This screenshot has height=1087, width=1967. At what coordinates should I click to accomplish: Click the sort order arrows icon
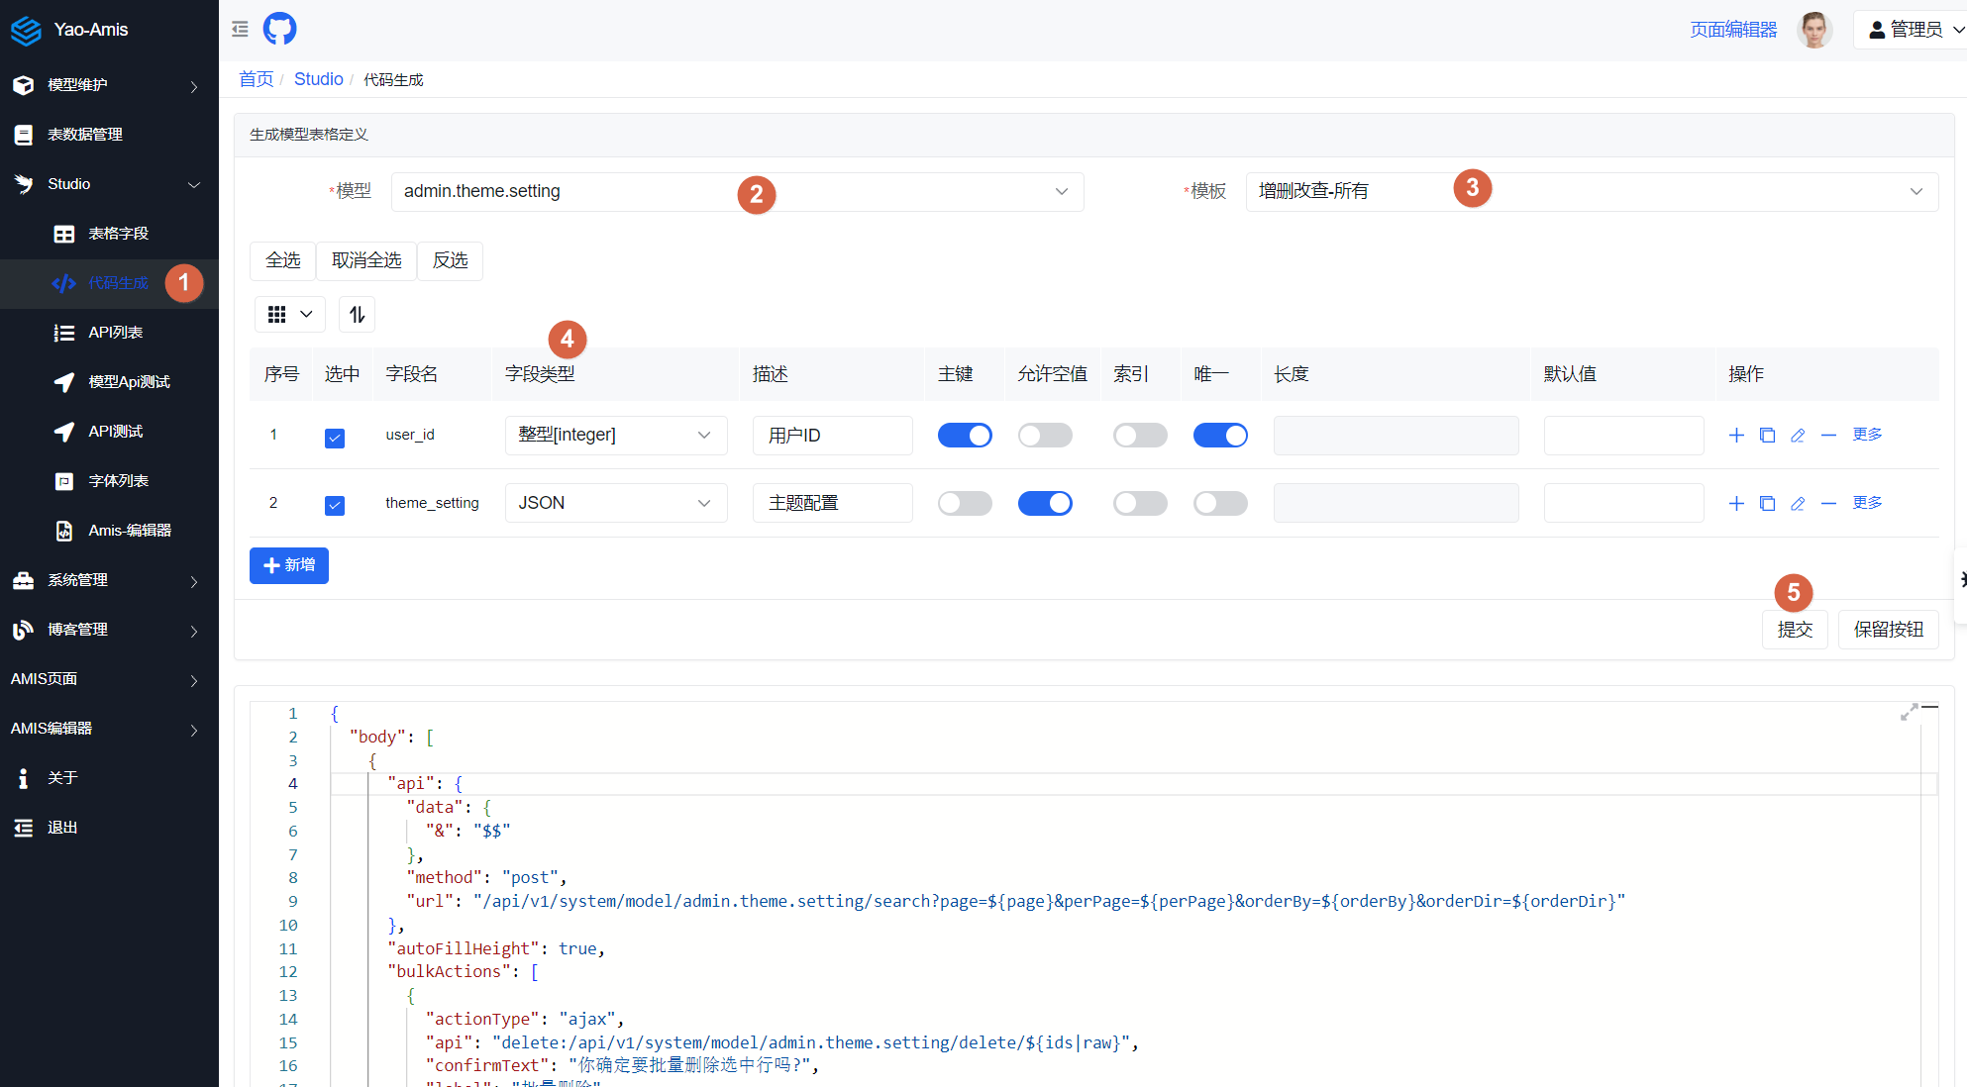(357, 315)
